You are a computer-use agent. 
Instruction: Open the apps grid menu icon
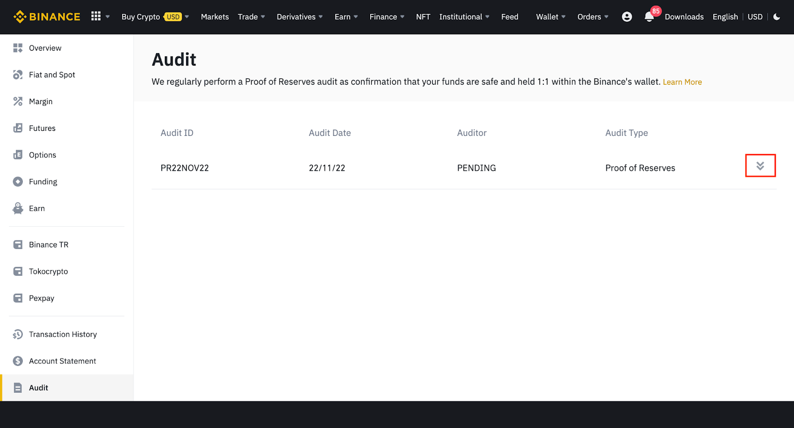pos(96,16)
